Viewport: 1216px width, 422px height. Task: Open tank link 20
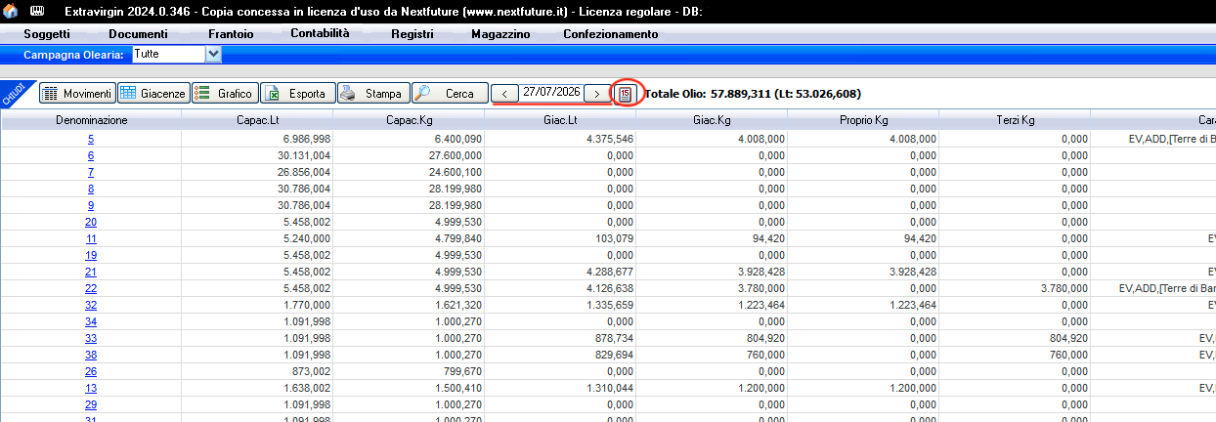click(91, 222)
